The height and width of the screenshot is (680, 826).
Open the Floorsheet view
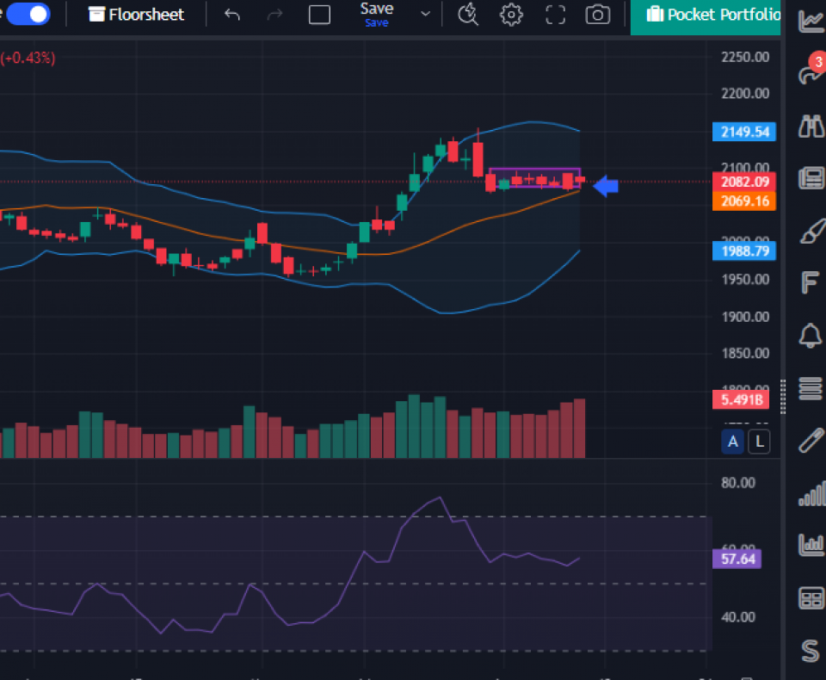137,15
